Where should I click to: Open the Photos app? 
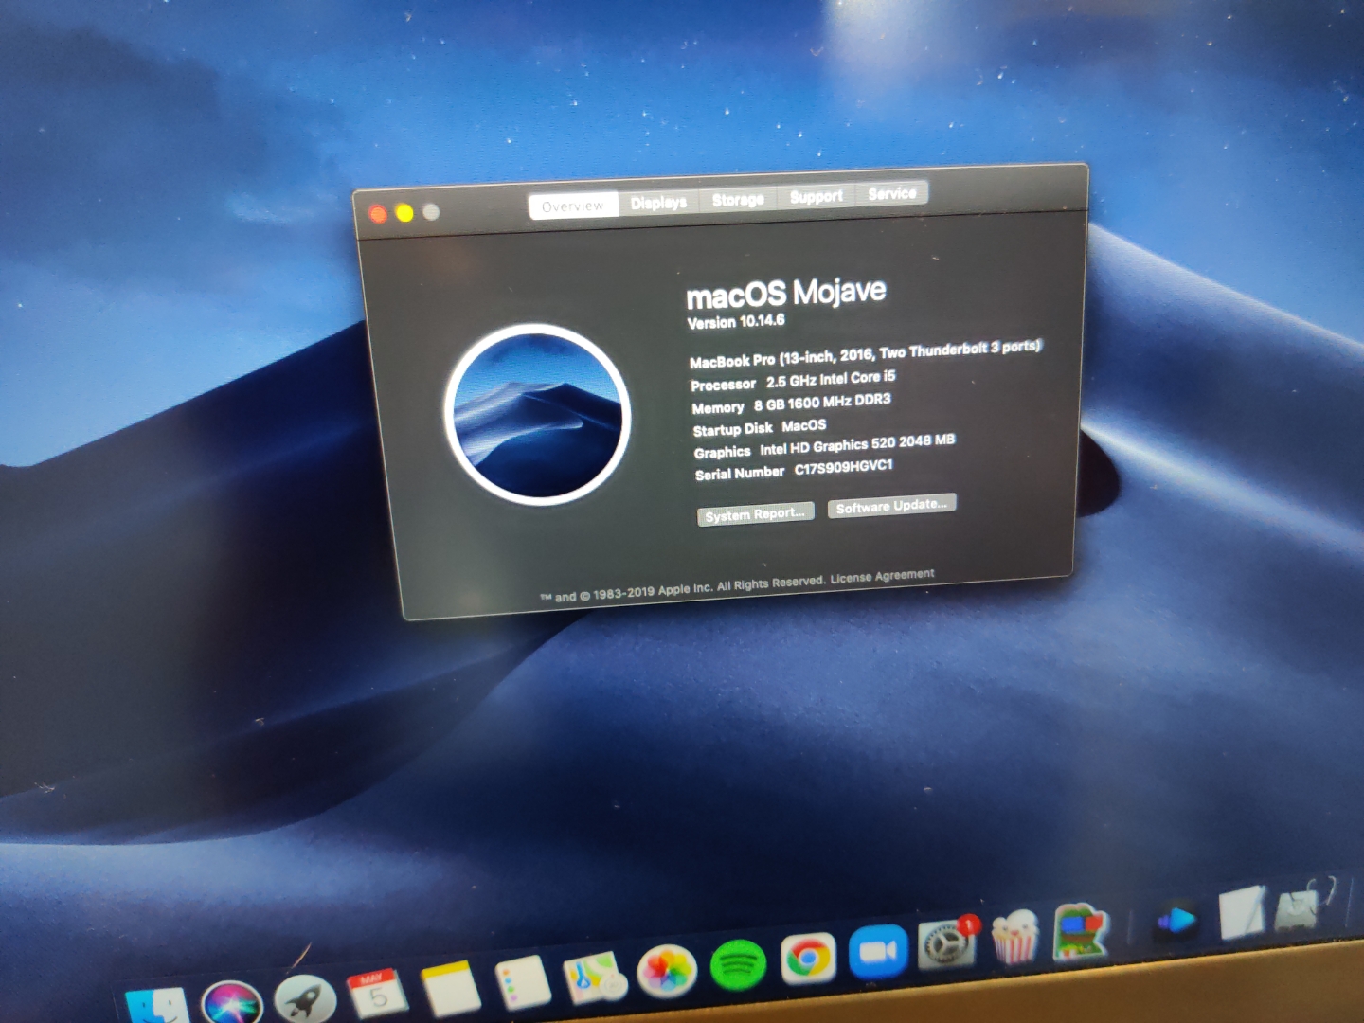pyautogui.click(x=667, y=971)
